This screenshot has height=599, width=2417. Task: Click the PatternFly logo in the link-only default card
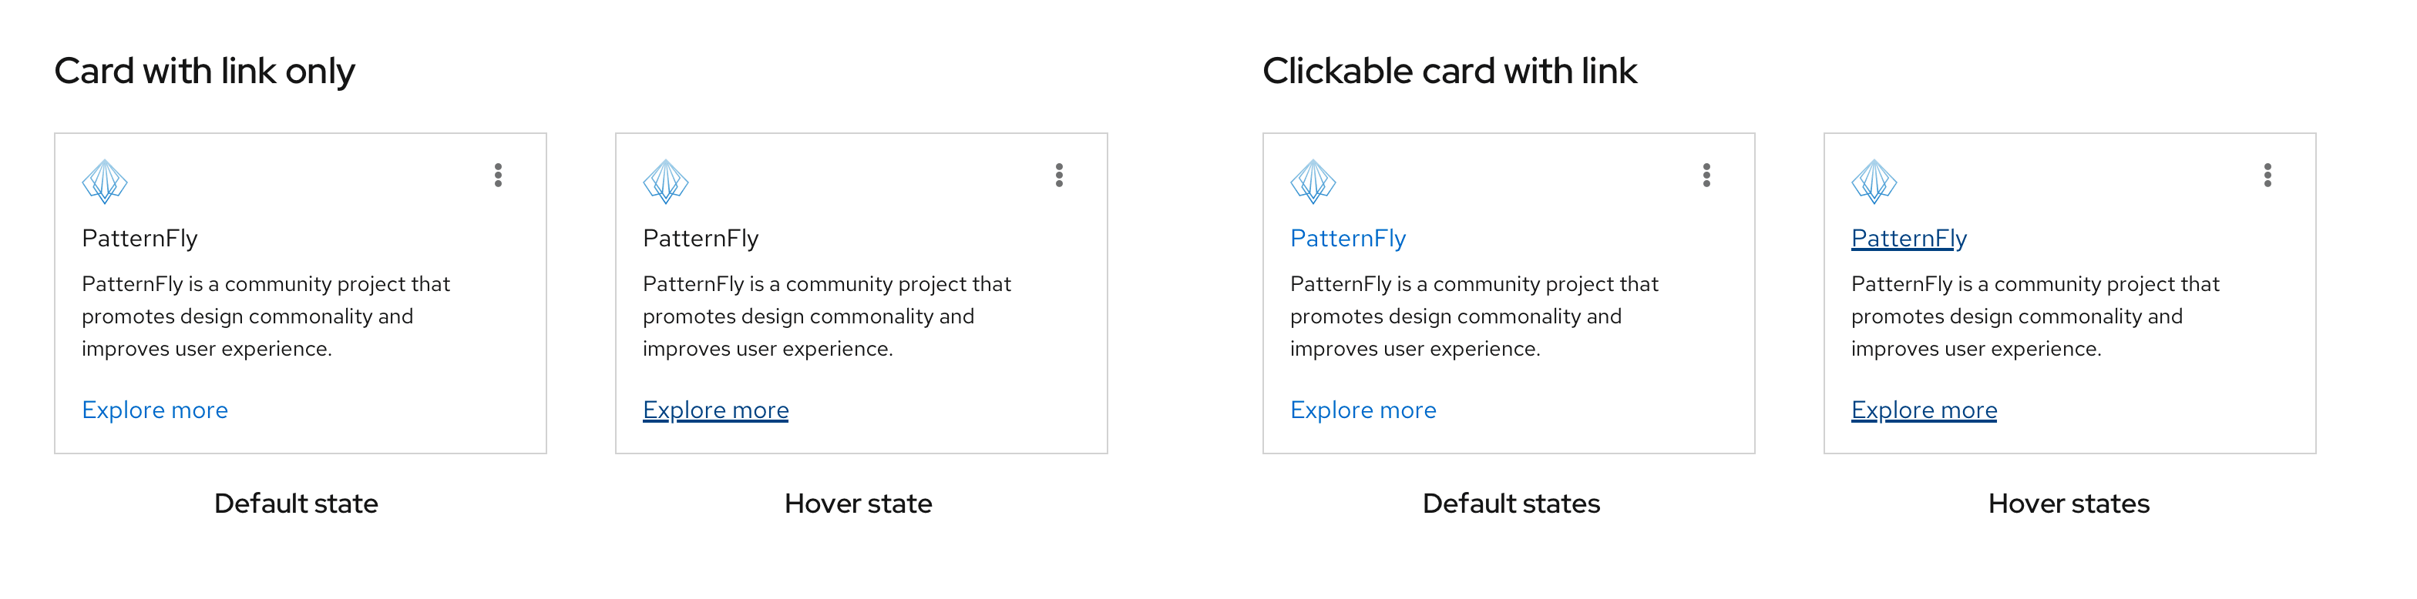pyautogui.click(x=104, y=181)
